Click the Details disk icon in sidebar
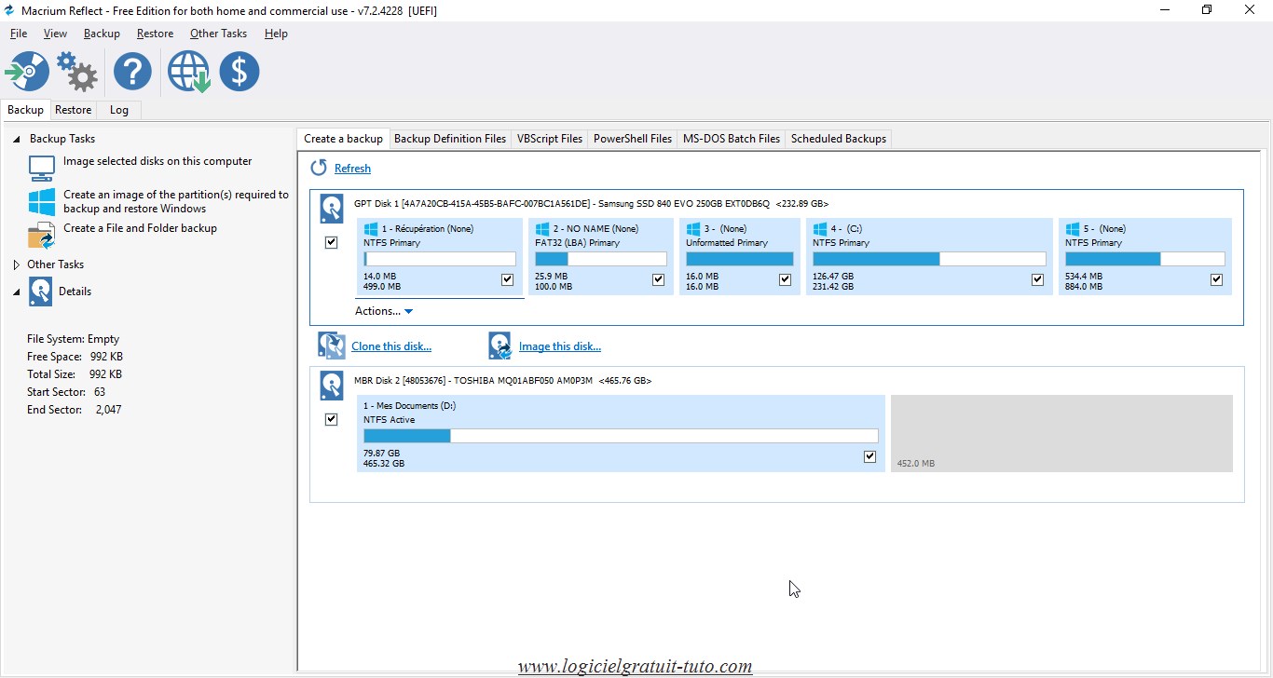1273x678 pixels. [40, 292]
